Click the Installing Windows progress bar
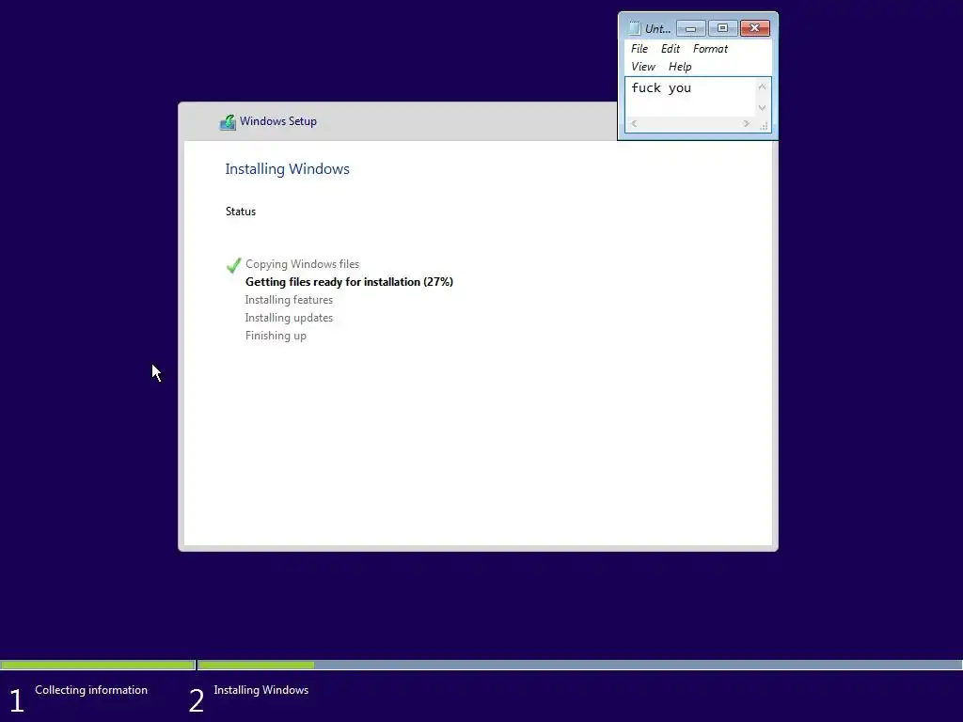This screenshot has height=722, width=963. [579, 665]
